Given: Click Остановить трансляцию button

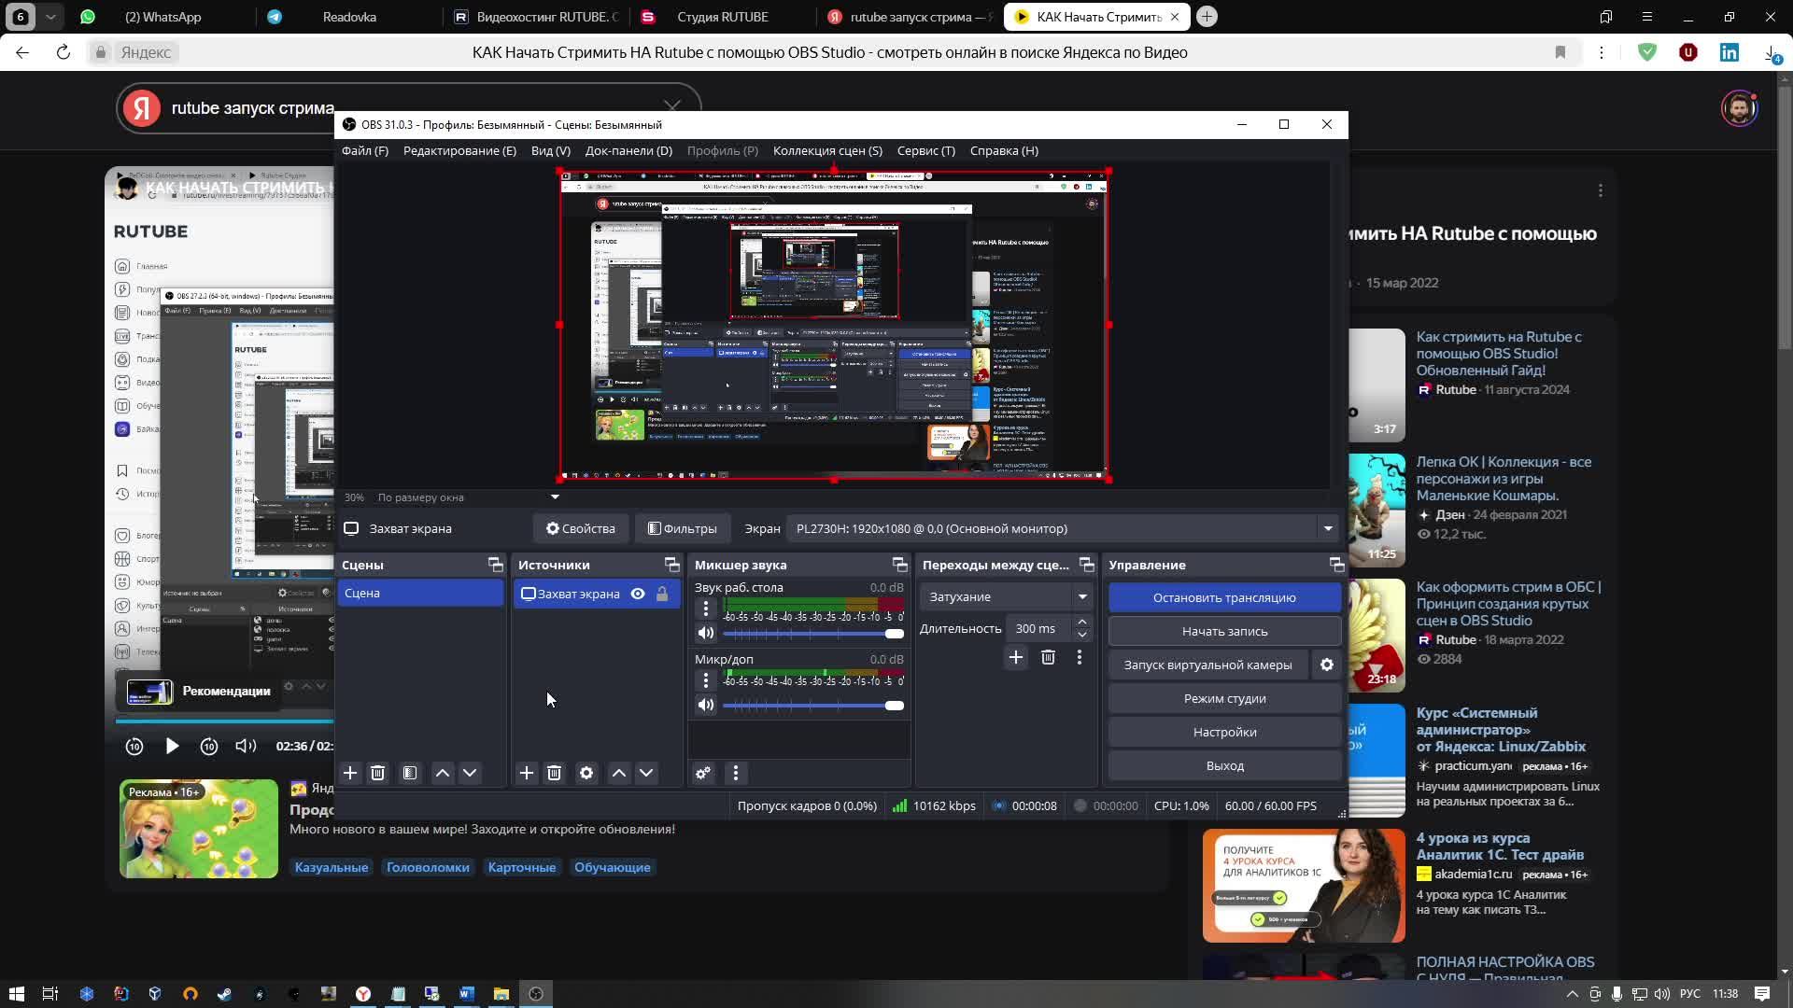Looking at the screenshot, I should (1225, 597).
